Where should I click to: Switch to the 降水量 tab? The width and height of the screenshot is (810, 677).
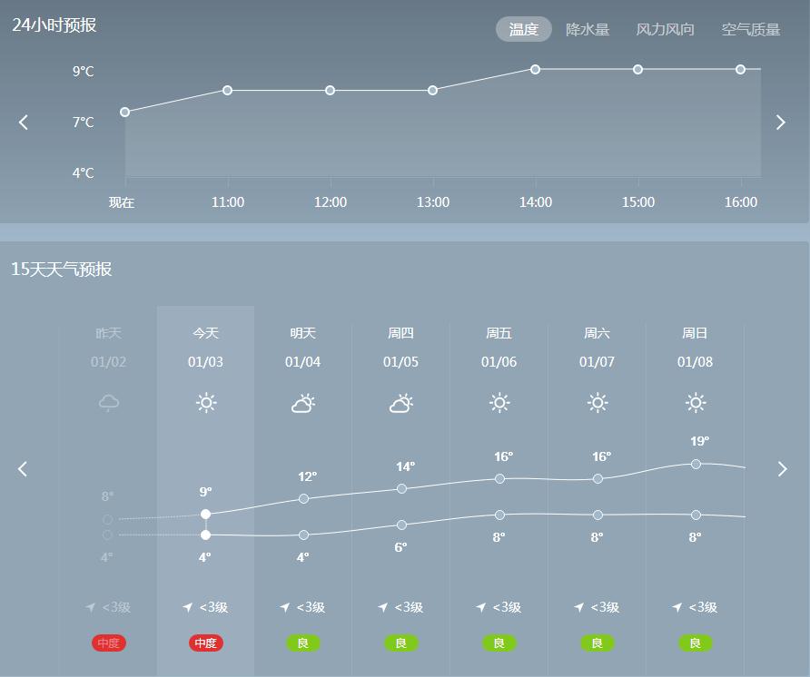pyautogui.click(x=588, y=29)
